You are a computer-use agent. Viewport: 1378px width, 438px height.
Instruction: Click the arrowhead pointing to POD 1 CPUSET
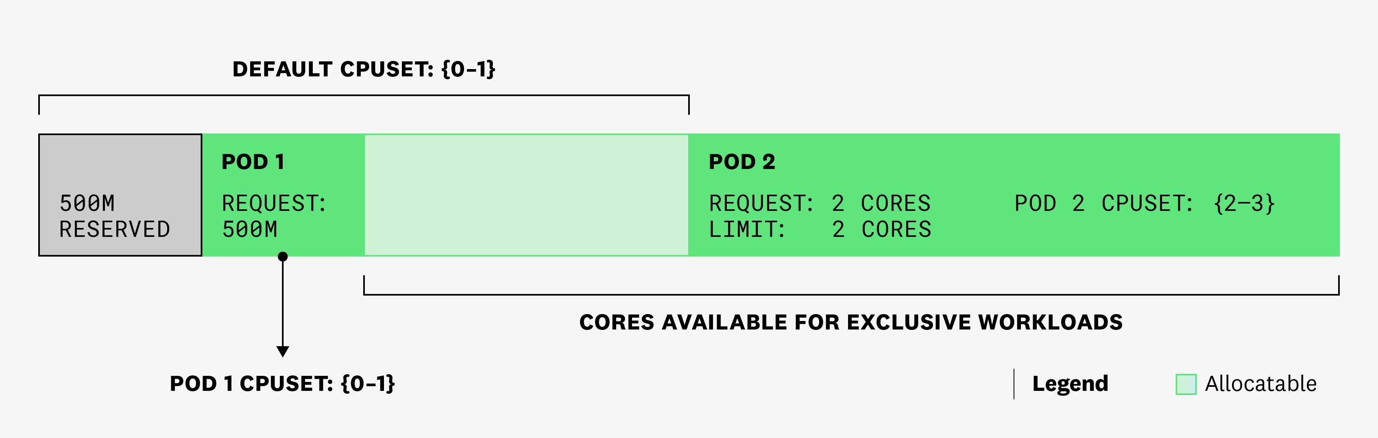point(282,351)
